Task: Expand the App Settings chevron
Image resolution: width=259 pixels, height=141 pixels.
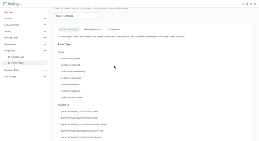Action: pyautogui.click(x=45, y=77)
